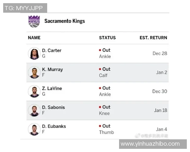Click the D. Eubanks player name
Screen dimensions: 190x152
(x=54, y=126)
